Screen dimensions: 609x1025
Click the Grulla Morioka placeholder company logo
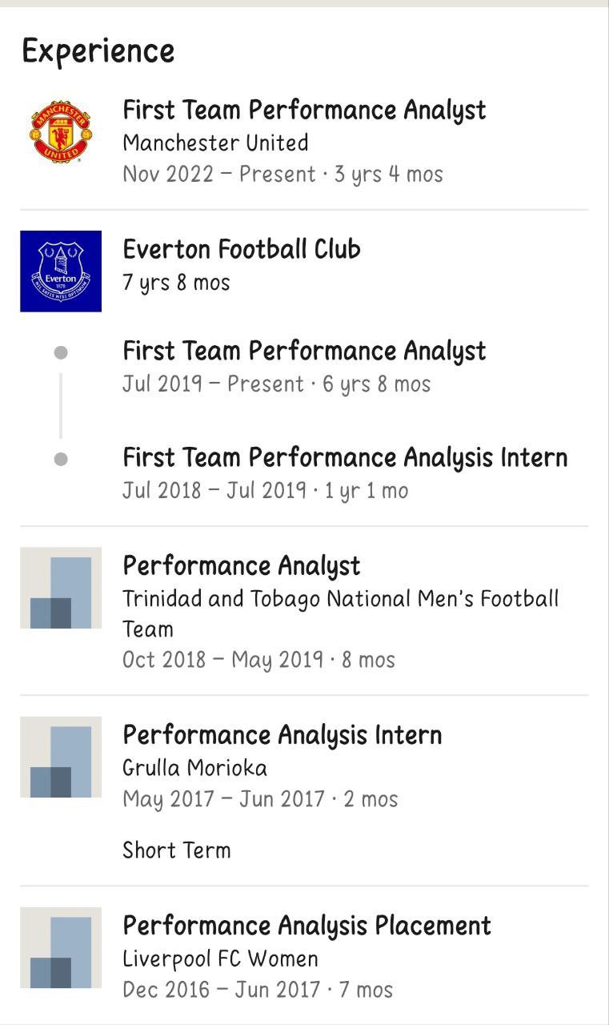61,757
